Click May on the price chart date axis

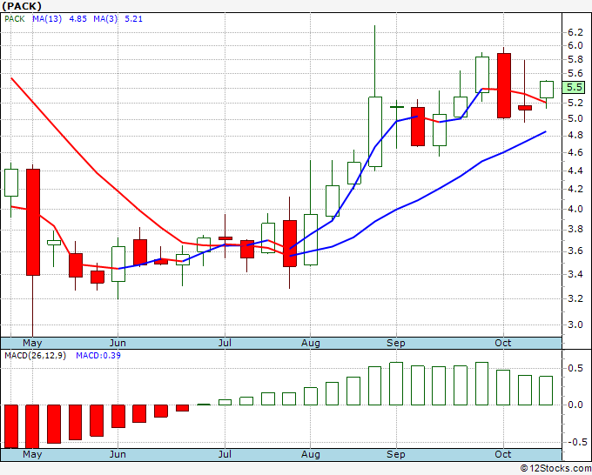pyautogui.click(x=32, y=344)
